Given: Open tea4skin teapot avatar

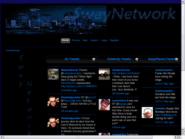Looking at the screenshot, I should [147, 112].
